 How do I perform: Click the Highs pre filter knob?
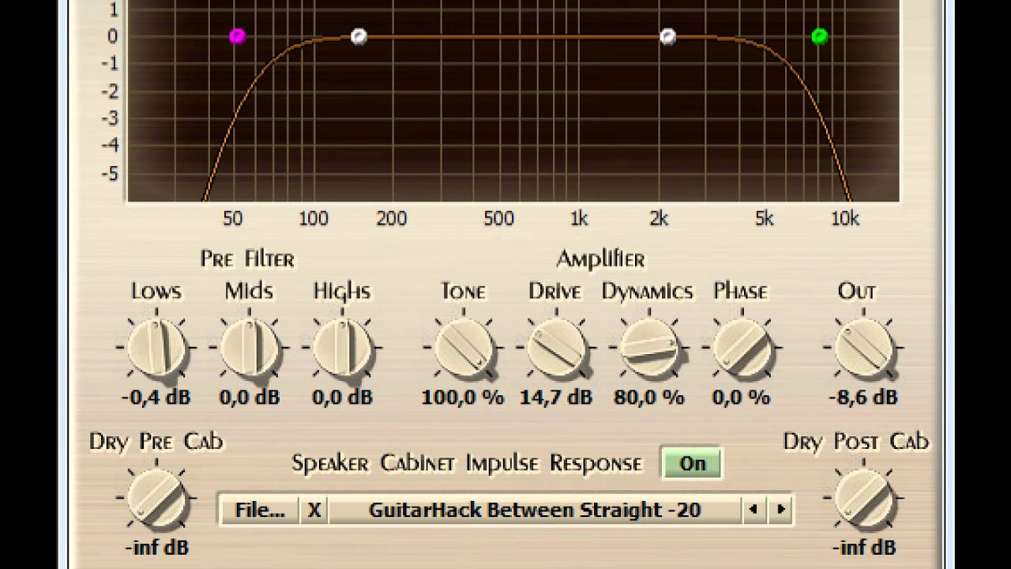(342, 347)
